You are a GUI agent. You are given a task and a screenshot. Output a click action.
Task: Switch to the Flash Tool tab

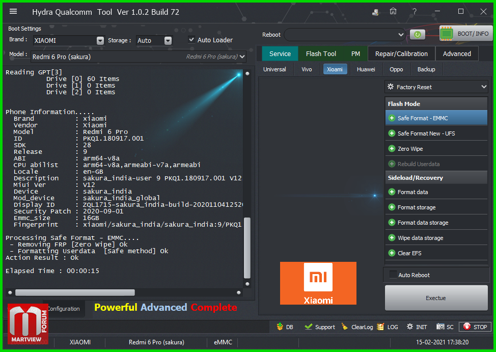(321, 53)
